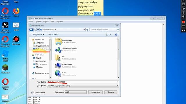
Task: Open recent locations dropdown next to nav arrows
Action: tap(38, 30)
